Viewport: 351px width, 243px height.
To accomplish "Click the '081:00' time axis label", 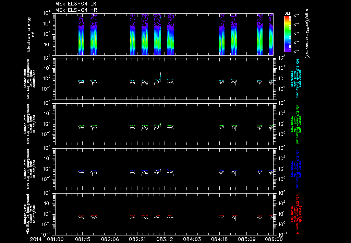I will click(x=55, y=240).
